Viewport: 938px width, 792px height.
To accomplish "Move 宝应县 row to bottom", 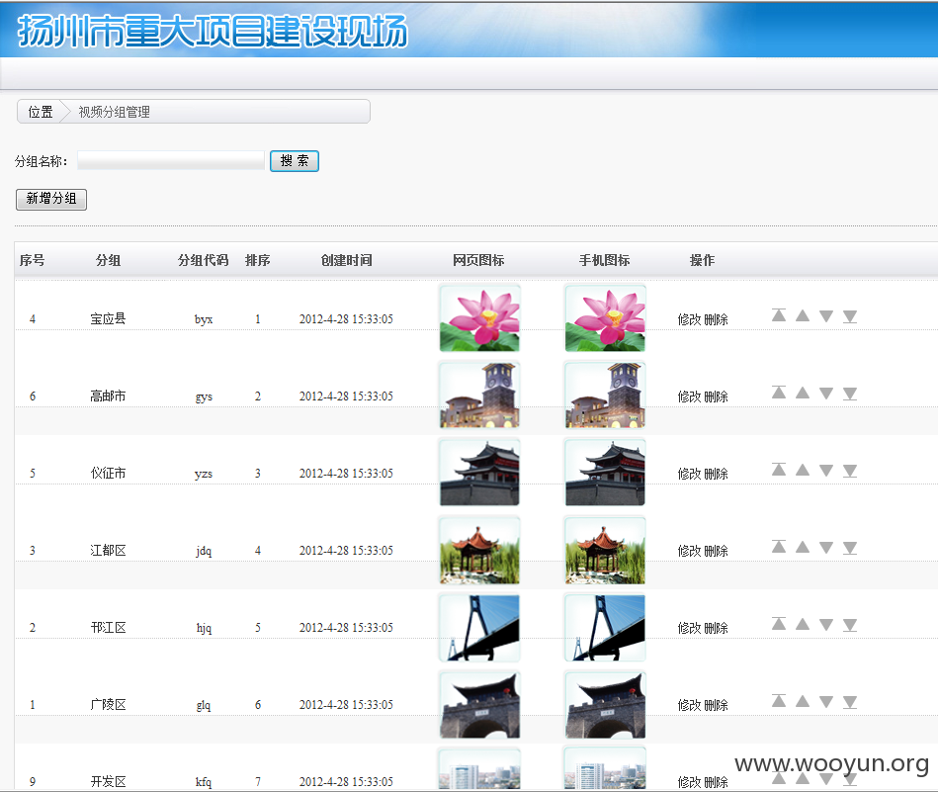I will point(850,315).
